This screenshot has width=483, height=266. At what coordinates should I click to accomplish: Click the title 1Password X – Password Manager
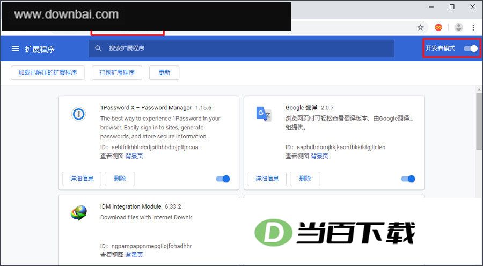click(146, 108)
